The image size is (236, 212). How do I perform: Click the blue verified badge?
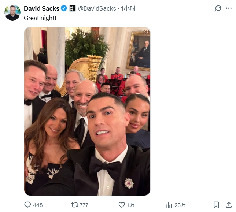pyautogui.click(x=64, y=8)
